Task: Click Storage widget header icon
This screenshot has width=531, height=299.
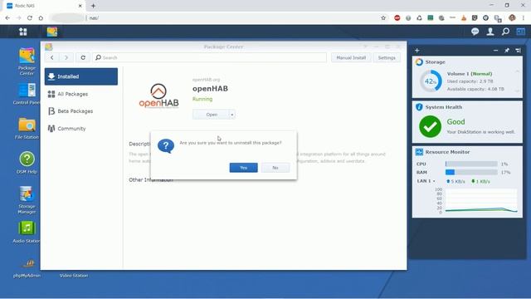Action: 419,62
